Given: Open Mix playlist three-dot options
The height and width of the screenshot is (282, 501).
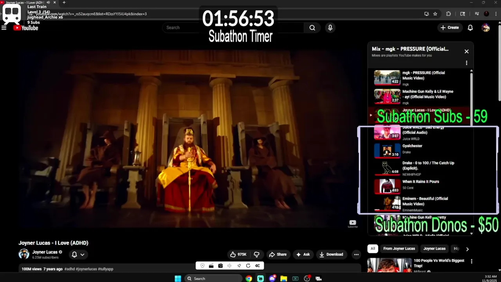Looking at the screenshot, I should (467, 63).
